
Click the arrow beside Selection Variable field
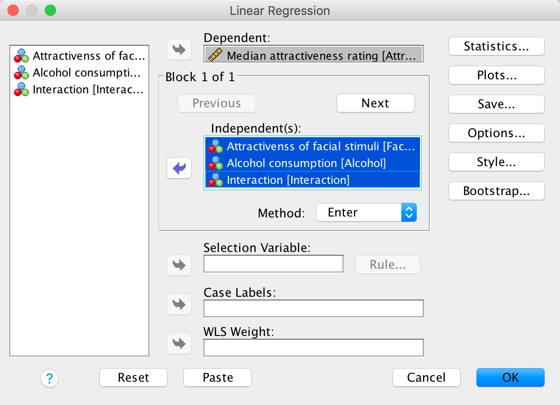point(179,265)
